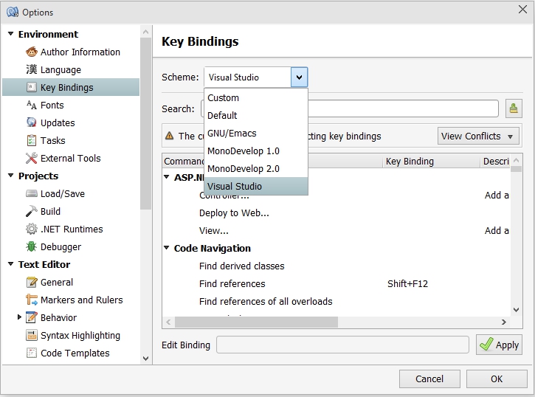Collapse the Code Navigation command group
Screen dimensions: 535x397
pyautogui.click(x=167, y=248)
